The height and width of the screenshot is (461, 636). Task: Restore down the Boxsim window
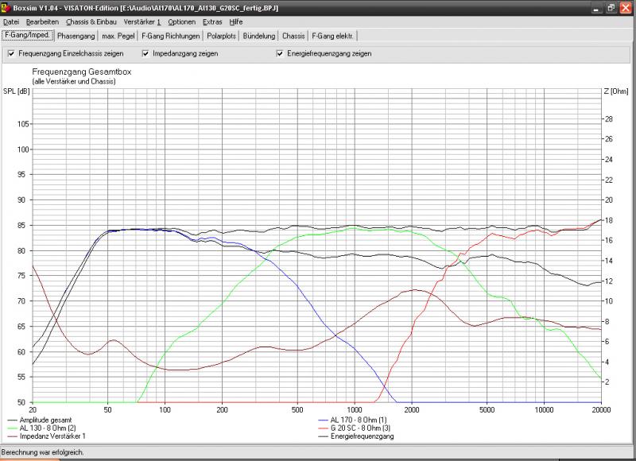pos(611,8)
